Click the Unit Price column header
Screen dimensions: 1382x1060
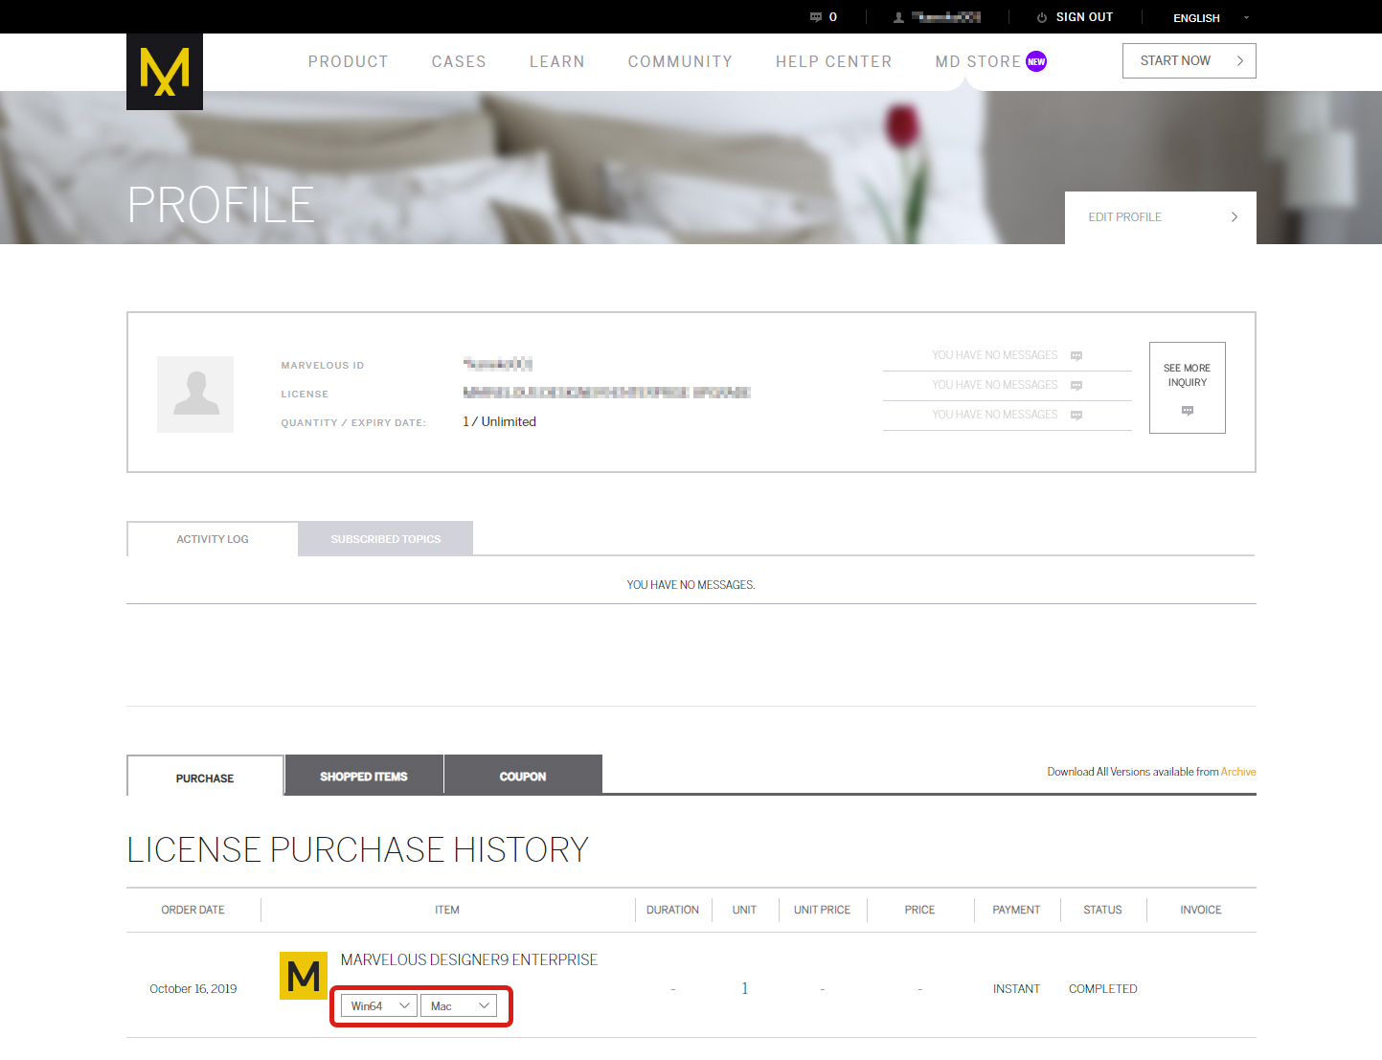[822, 910]
